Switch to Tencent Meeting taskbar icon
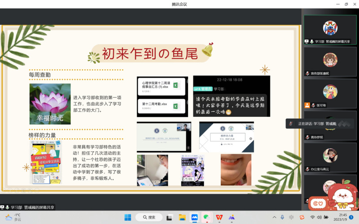The height and width of the screenshot is (224, 359). [x=195, y=217]
